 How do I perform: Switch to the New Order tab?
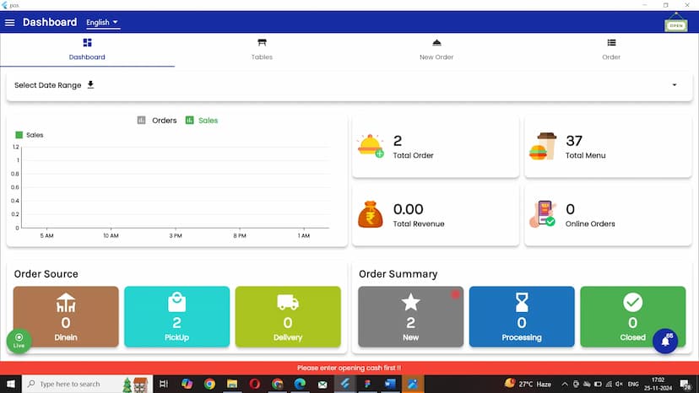click(x=436, y=49)
